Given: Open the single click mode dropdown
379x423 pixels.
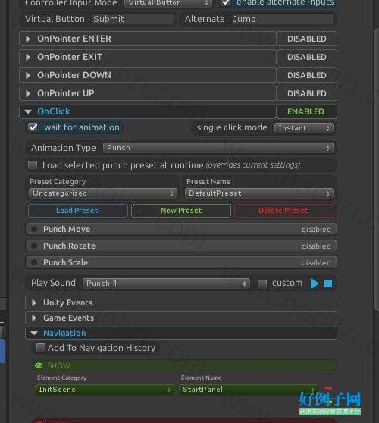Looking at the screenshot, I should tap(304, 128).
